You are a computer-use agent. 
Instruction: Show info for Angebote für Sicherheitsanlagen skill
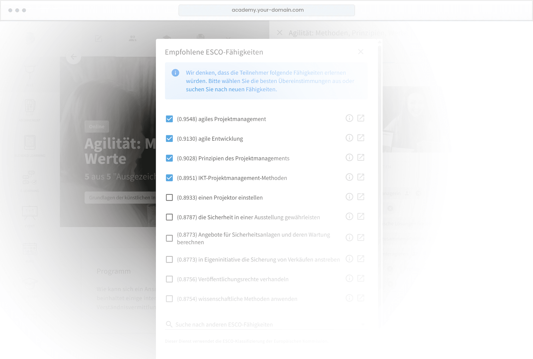[349, 238]
